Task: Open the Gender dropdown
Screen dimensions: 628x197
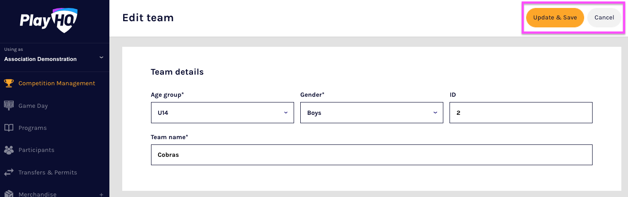Action: (x=372, y=113)
